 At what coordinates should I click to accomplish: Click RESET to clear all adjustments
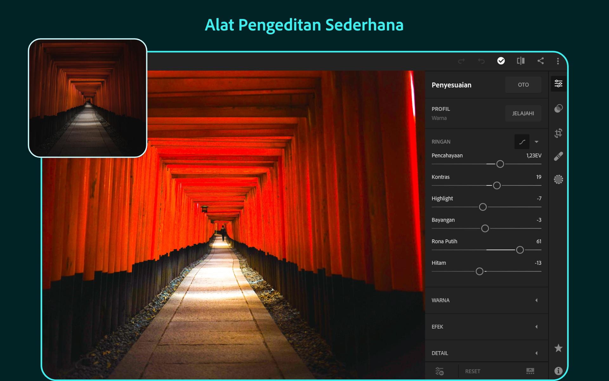473,371
